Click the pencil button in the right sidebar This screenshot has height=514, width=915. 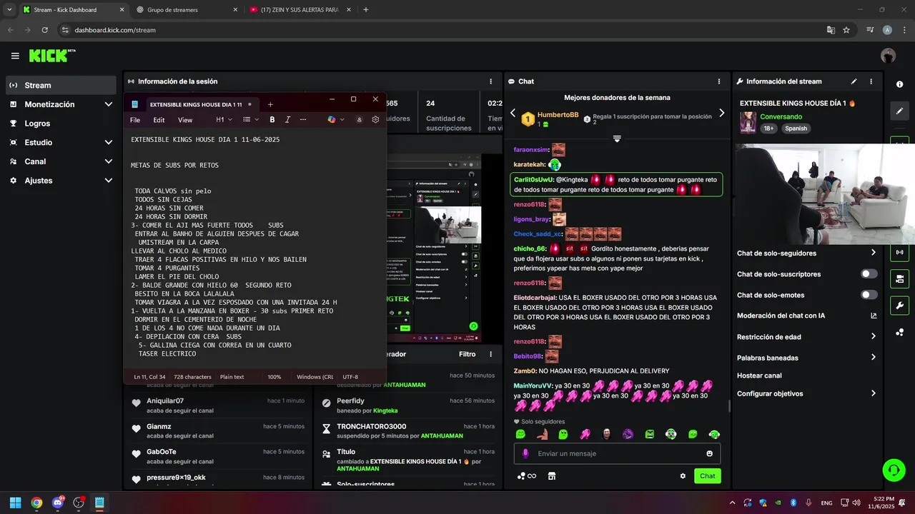[899, 111]
